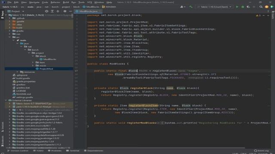The height and width of the screenshot is (154, 275).
Task: Click the MAGMA field breadcrumb icon
Action: click(x=104, y=7)
